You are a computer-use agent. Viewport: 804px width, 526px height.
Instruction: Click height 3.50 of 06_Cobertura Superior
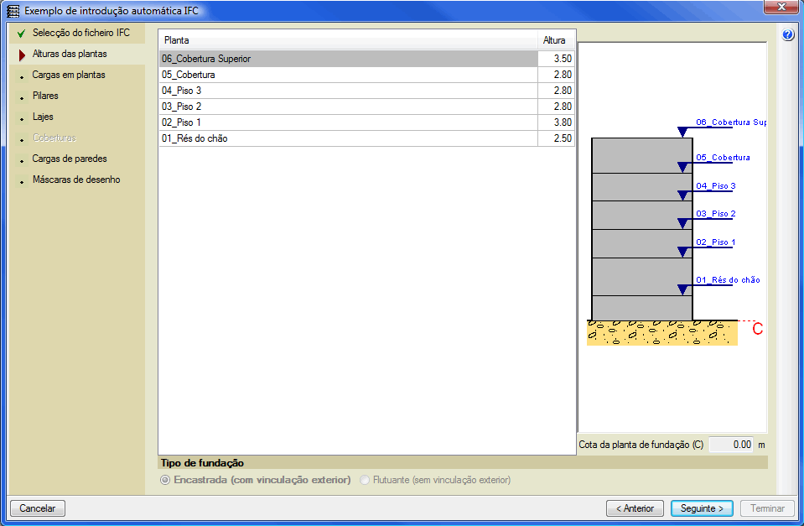pos(557,59)
